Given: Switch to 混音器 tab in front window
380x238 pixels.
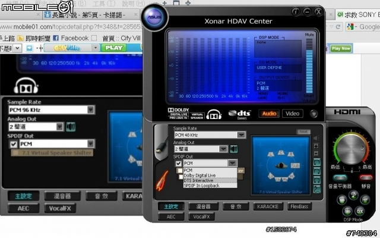Looking at the screenshot, I should pos(203,206).
